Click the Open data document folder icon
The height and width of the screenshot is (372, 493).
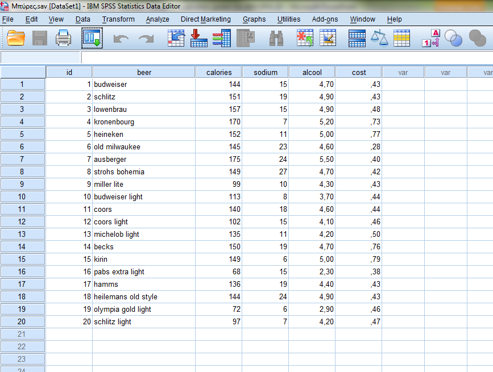[16, 38]
